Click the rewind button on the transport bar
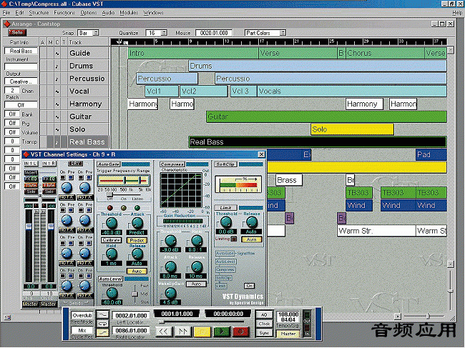 (x=163, y=332)
